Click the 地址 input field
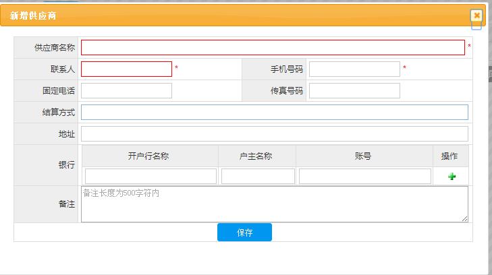492x275 pixels. [274, 133]
